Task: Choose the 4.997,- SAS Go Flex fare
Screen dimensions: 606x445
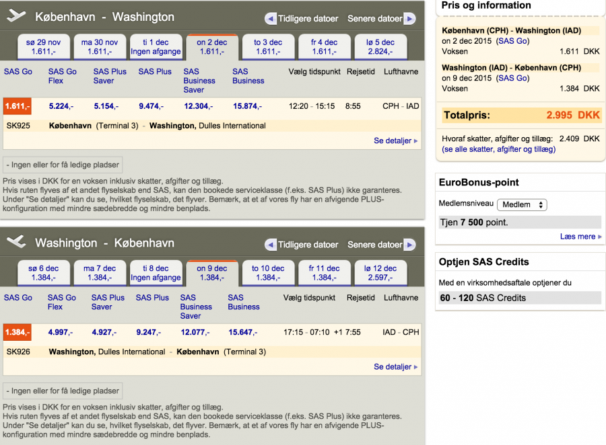Action: click(x=61, y=332)
